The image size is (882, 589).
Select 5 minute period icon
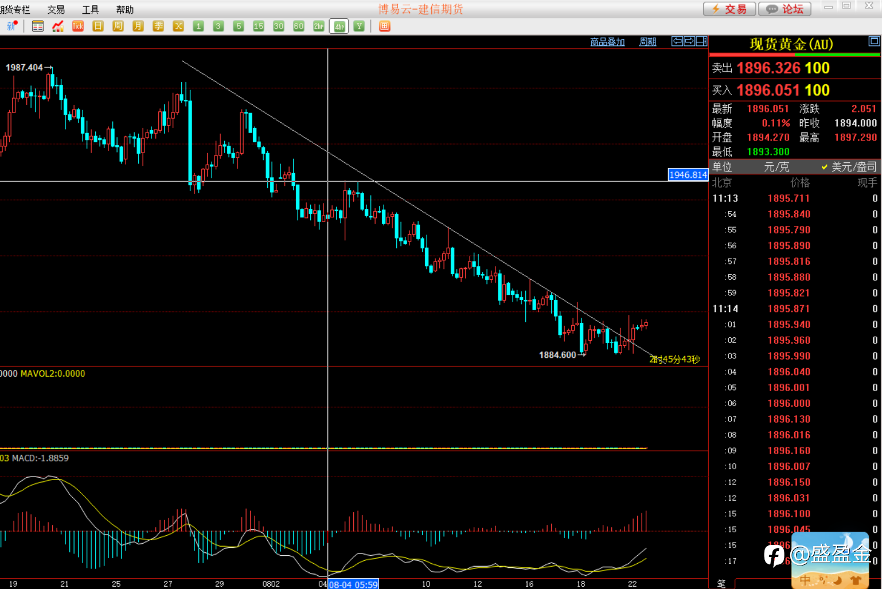coord(239,26)
